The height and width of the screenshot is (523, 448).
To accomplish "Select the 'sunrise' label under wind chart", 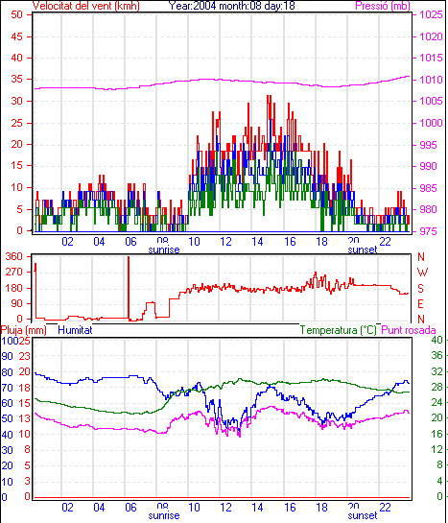I will tap(164, 250).
